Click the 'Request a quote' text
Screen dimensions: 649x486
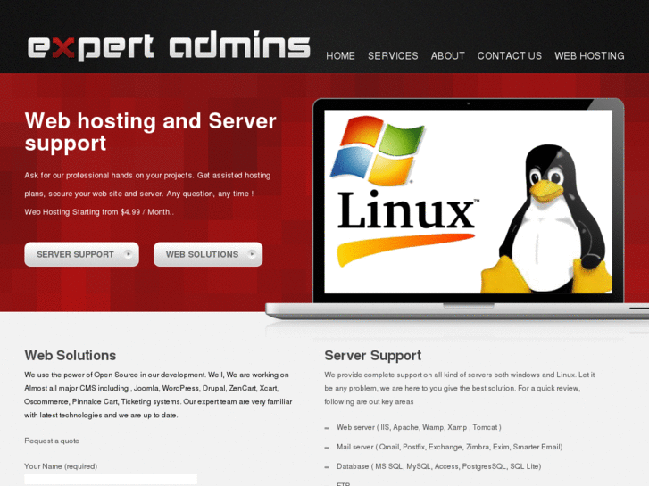coord(52,441)
